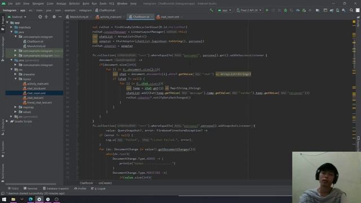The width and height of the screenshot is (361, 203).
Task: Select ChatRoom.kt in the project tree
Action: (35, 41)
